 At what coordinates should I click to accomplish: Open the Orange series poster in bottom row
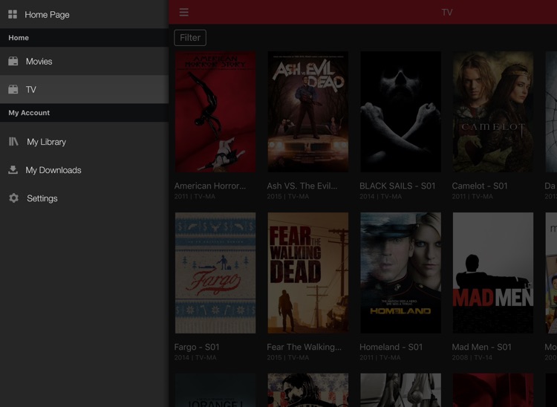pyautogui.click(x=215, y=390)
